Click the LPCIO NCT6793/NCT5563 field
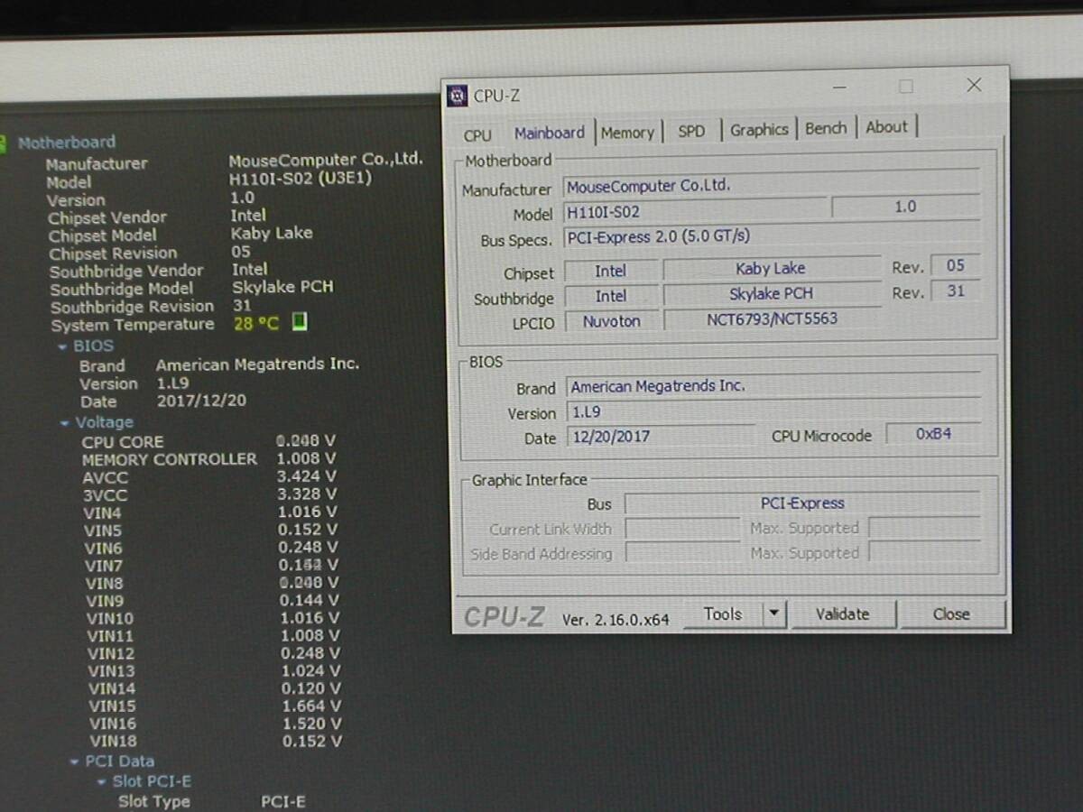Image resolution: width=1083 pixels, height=812 pixels. click(772, 318)
